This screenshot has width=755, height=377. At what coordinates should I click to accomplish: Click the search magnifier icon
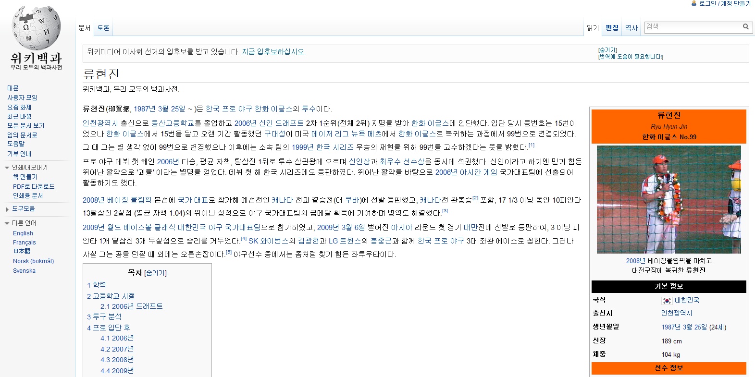(x=746, y=27)
